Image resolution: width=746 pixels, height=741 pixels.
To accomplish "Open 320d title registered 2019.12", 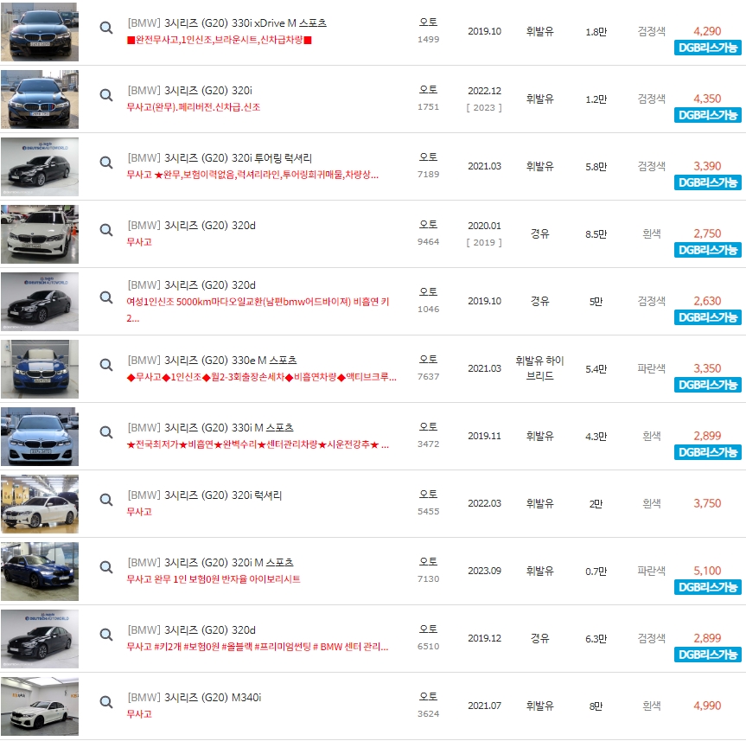I will point(191,630).
